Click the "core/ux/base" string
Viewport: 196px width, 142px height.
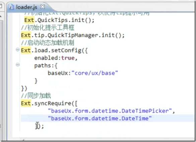95,73
